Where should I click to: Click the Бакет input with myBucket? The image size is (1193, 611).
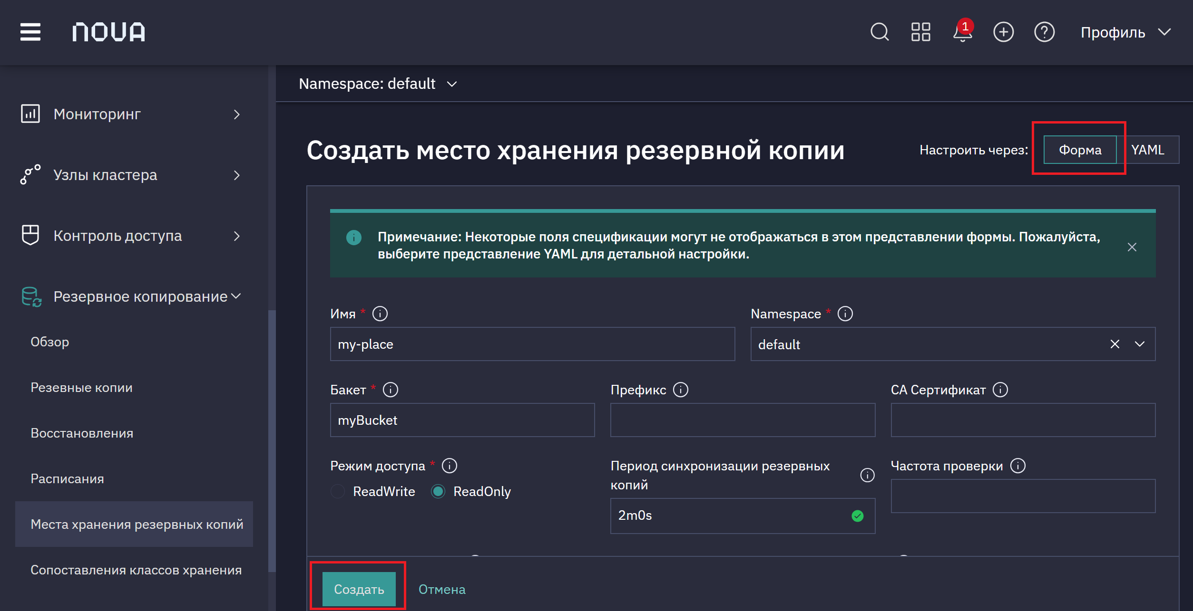[x=462, y=420]
